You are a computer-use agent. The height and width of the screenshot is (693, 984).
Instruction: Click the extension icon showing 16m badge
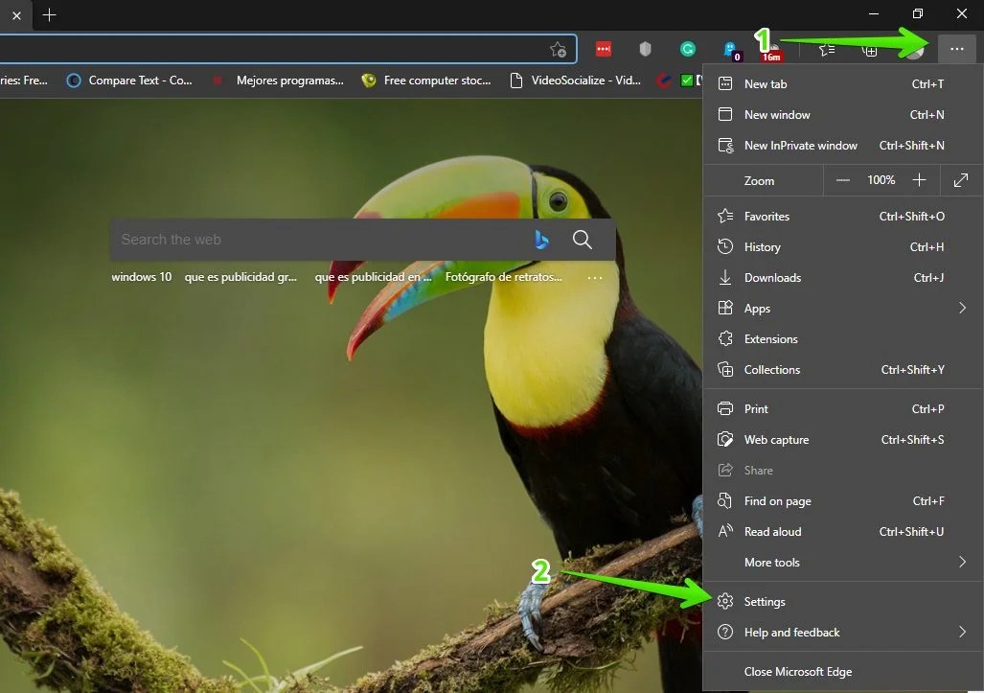click(x=771, y=49)
